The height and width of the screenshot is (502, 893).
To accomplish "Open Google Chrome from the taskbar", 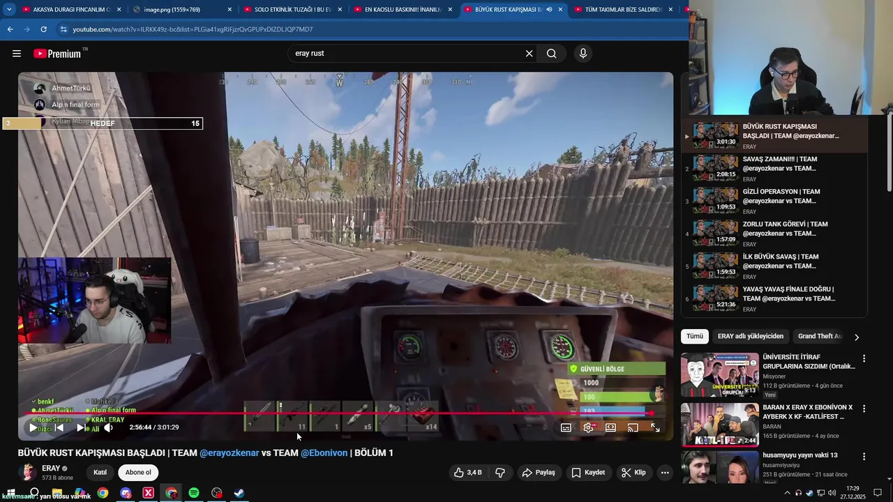I will pyautogui.click(x=103, y=493).
